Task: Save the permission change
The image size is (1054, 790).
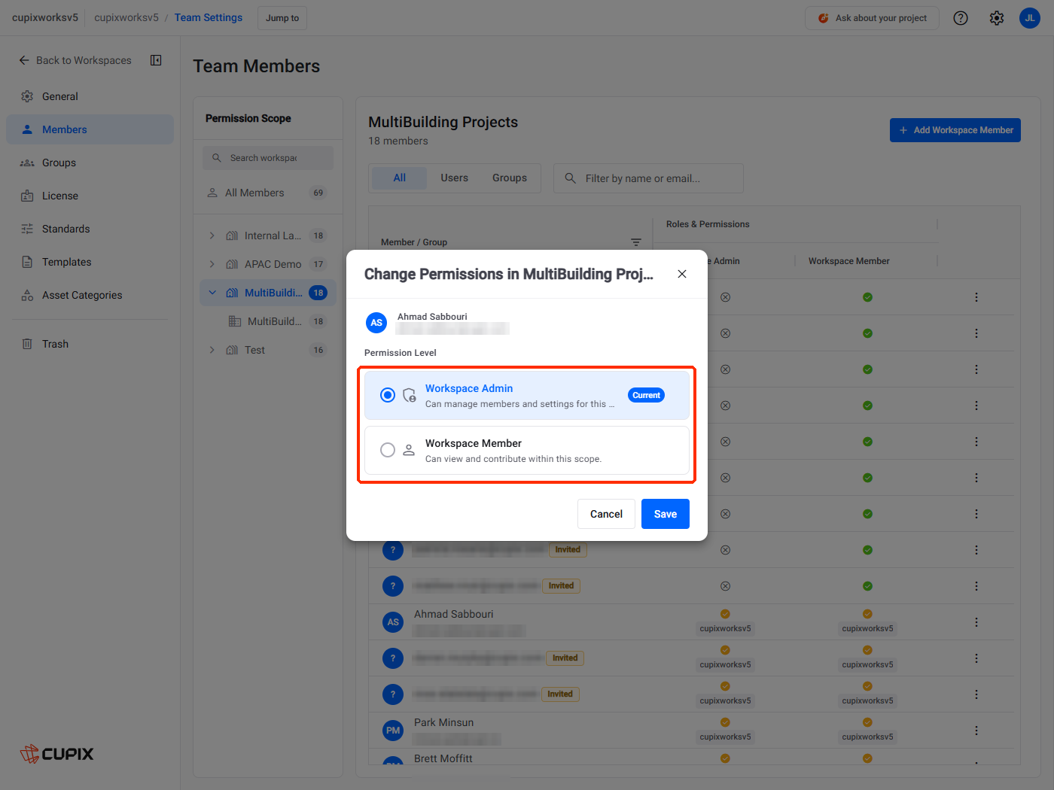Action: [x=666, y=514]
